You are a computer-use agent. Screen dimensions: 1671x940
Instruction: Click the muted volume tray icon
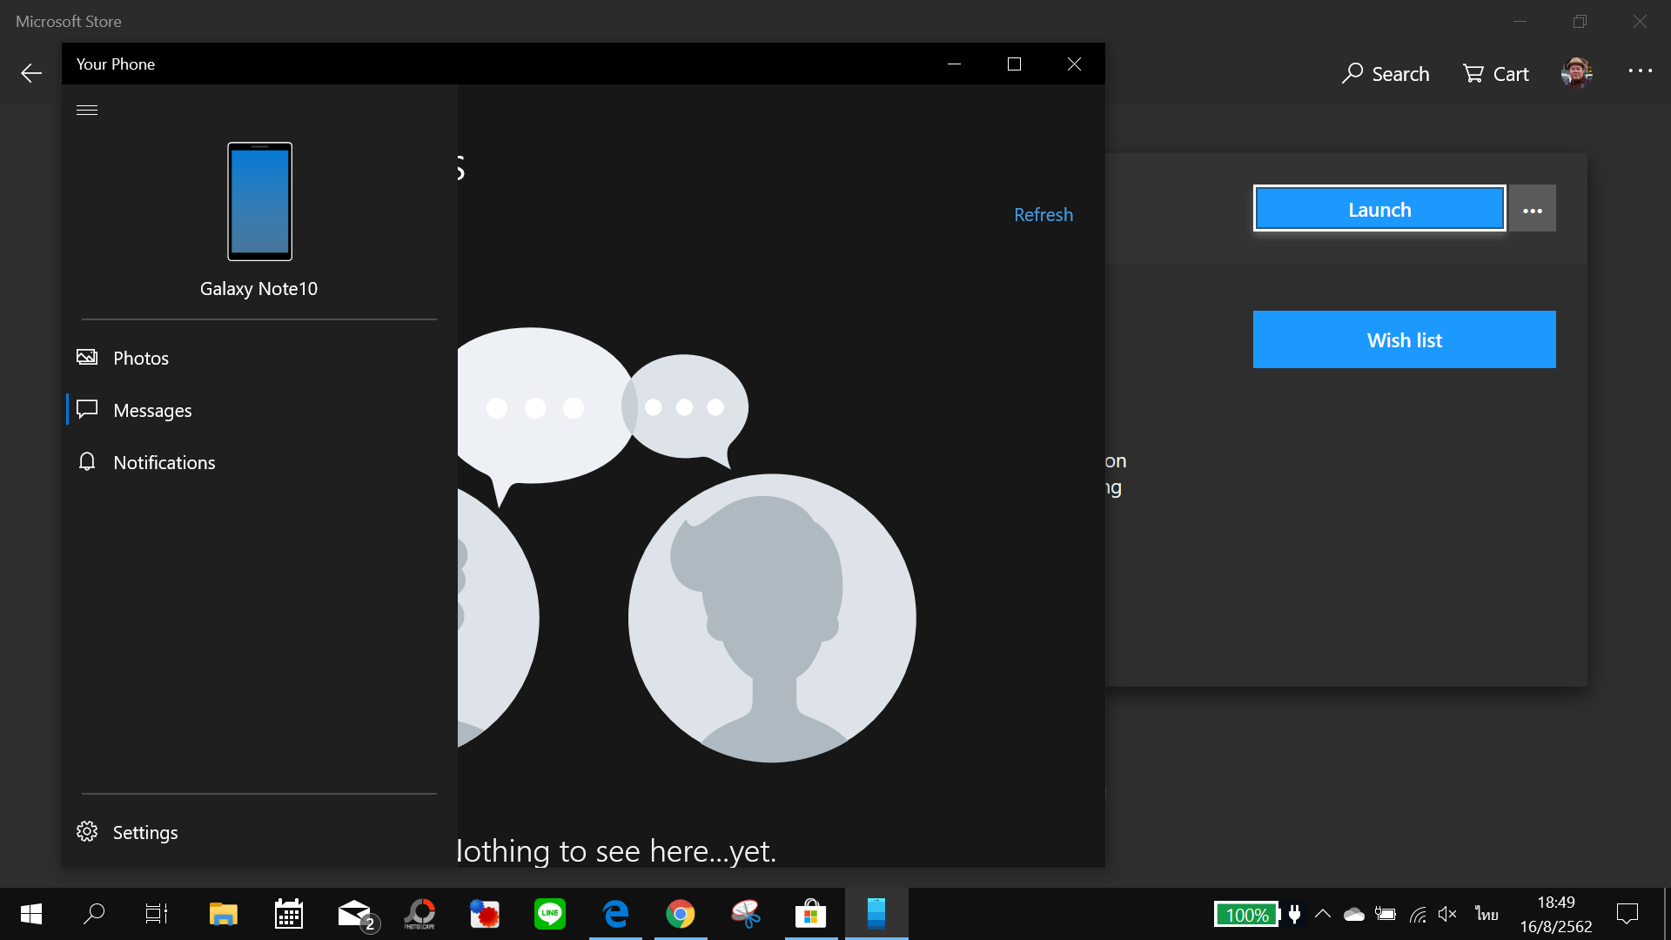pos(1448,914)
